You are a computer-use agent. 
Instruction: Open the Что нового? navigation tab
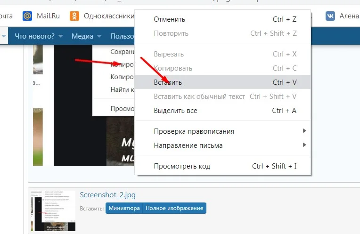click(35, 36)
